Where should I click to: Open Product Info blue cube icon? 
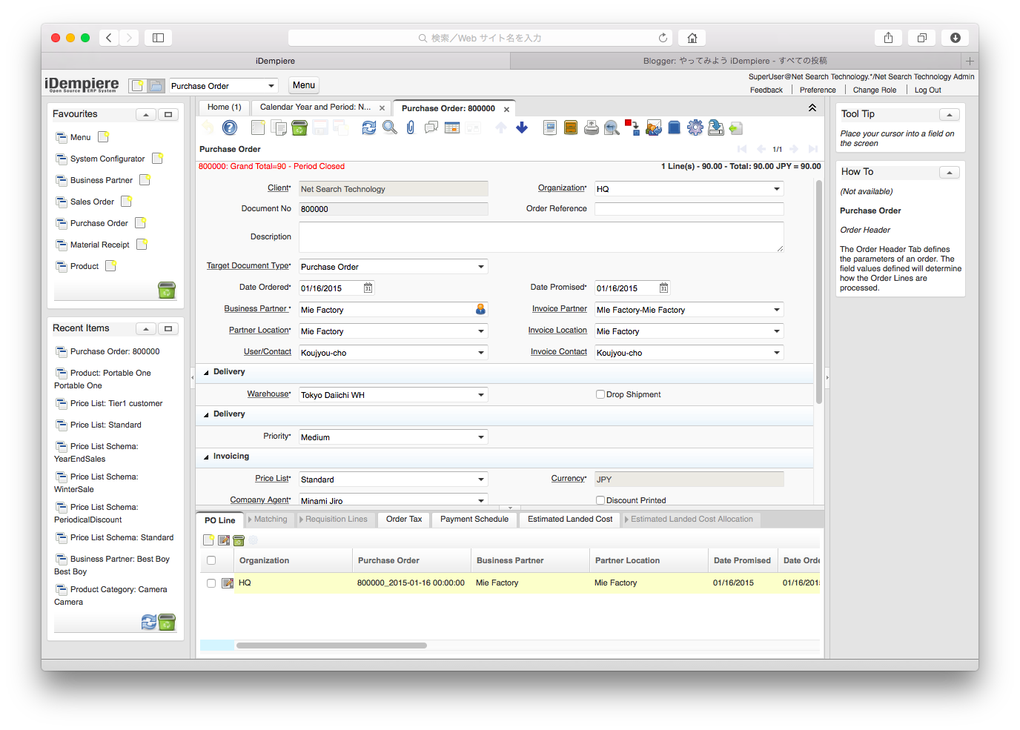[674, 127]
